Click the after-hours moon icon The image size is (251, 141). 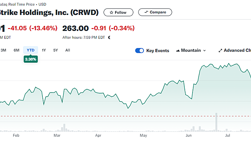tap(109, 38)
